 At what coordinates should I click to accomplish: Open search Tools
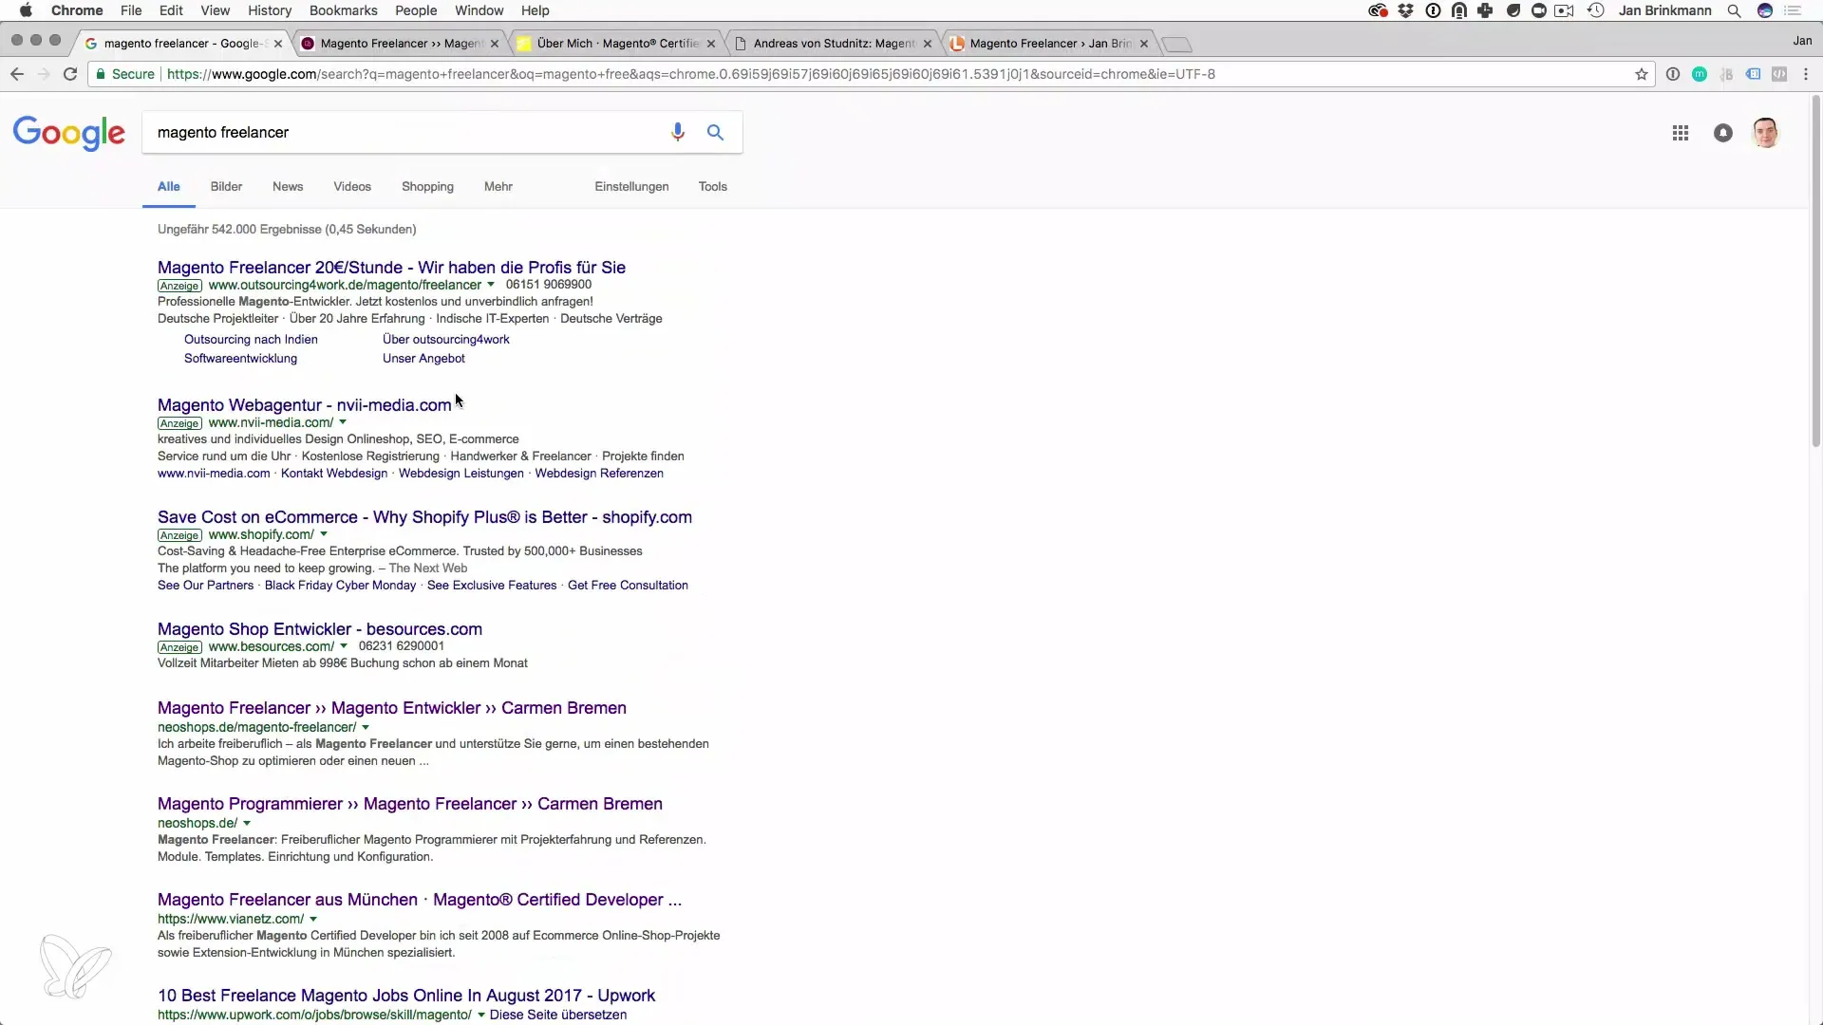click(713, 187)
